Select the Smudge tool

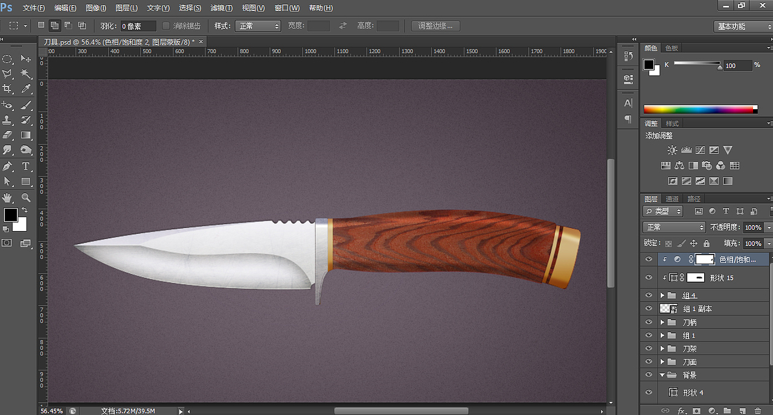pos(7,150)
